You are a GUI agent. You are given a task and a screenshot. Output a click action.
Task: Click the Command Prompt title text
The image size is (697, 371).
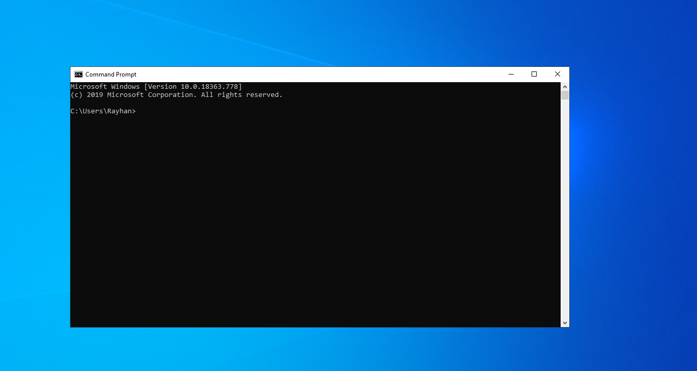111,75
